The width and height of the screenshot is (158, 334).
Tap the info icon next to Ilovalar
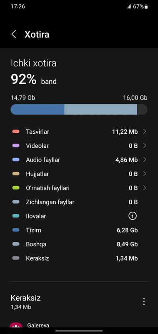(132, 216)
